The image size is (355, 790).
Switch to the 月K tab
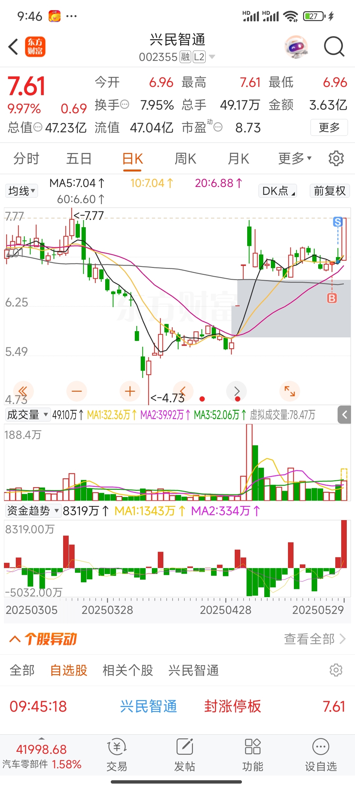pyautogui.click(x=239, y=159)
